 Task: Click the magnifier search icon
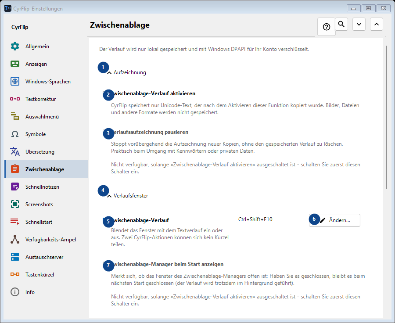pos(341,24)
